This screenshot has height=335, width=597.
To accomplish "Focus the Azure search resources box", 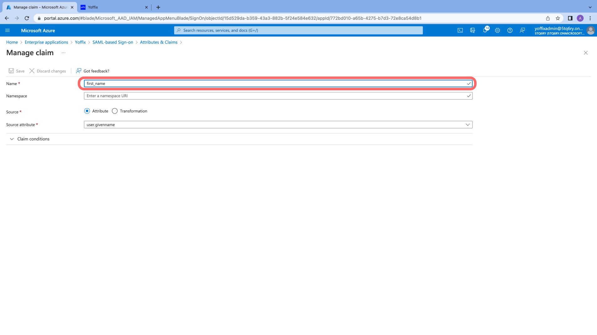I will (298, 30).
